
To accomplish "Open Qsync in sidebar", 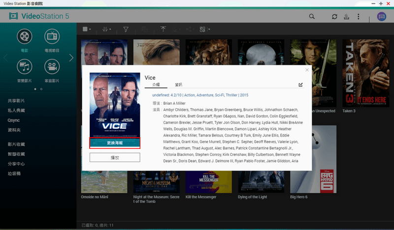I will point(14,120).
